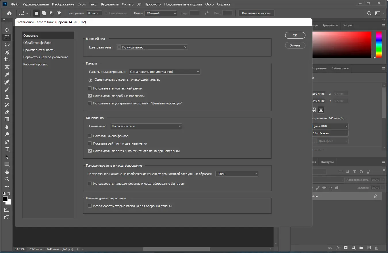Switch to the "Градиенты" tab
Viewport: 388px width, 253px height.
click(x=330, y=25)
